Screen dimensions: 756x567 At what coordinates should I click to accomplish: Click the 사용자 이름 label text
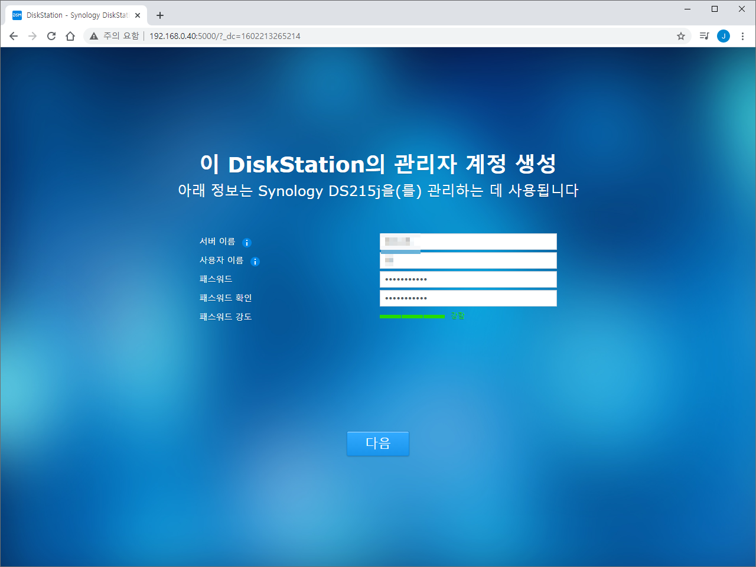tap(221, 260)
